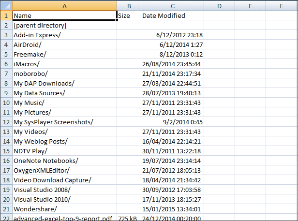Select row 2 header

[6, 25]
